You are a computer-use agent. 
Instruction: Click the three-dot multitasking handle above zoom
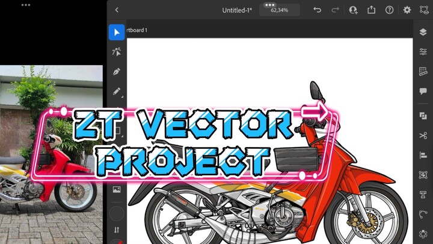(x=269, y=5)
